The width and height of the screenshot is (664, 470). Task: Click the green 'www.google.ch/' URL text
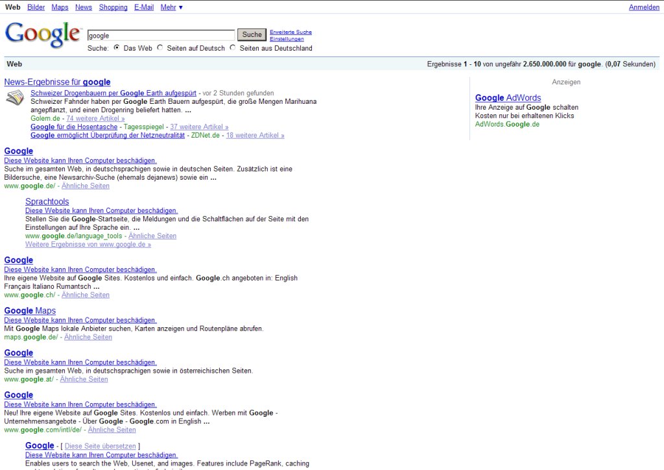point(30,295)
